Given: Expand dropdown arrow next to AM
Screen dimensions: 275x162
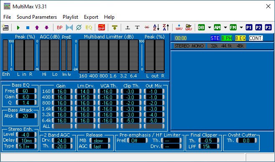Looking at the screenshot, I should (225, 27).
